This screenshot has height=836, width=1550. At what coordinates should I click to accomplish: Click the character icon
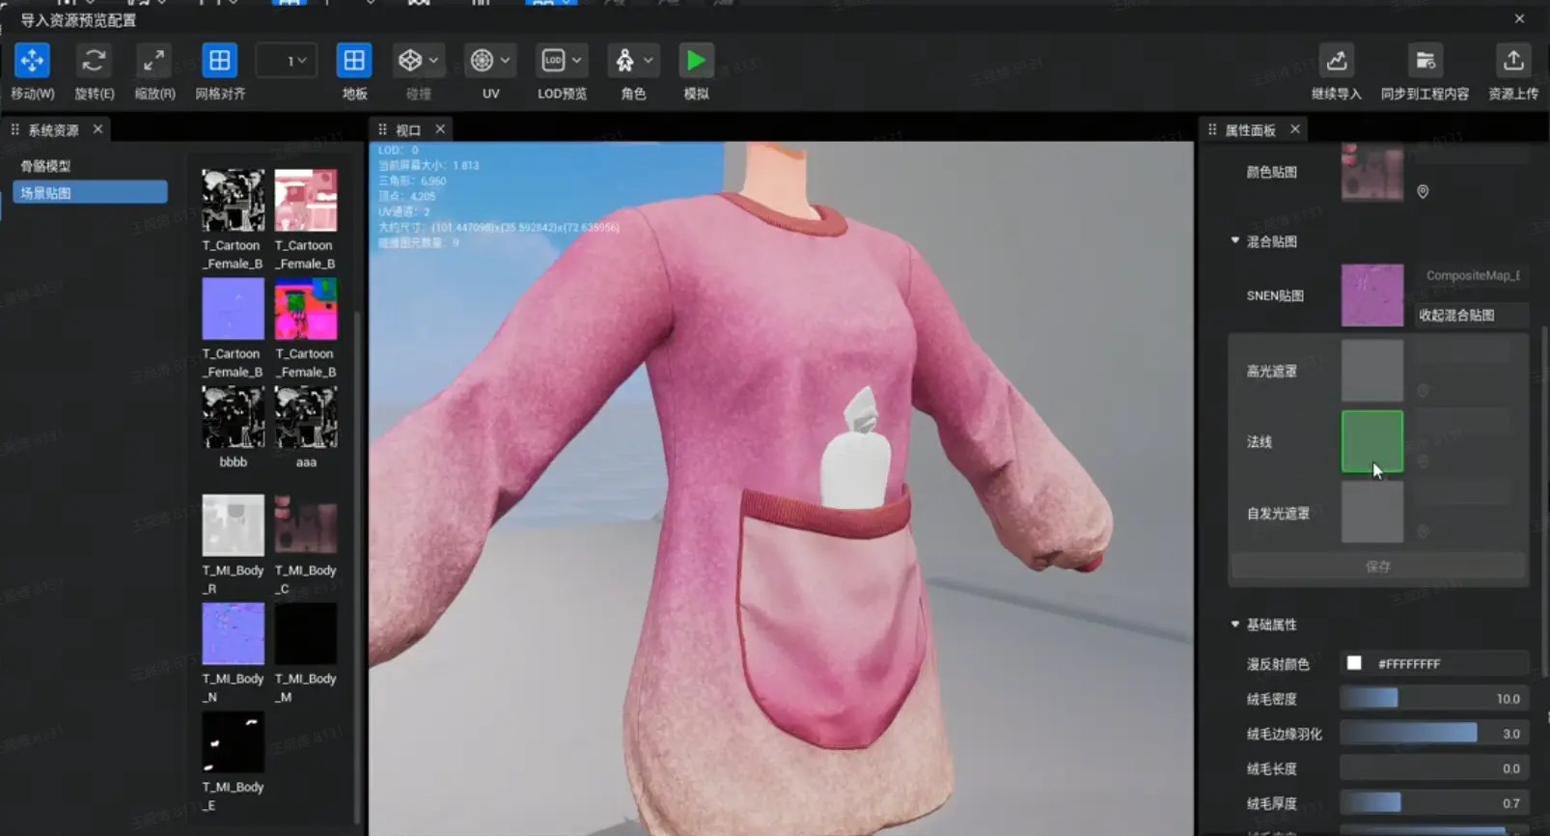pos(624,61)
